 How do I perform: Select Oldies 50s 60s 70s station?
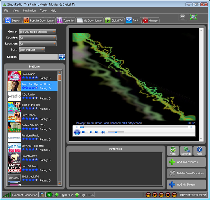coord(32,127)
